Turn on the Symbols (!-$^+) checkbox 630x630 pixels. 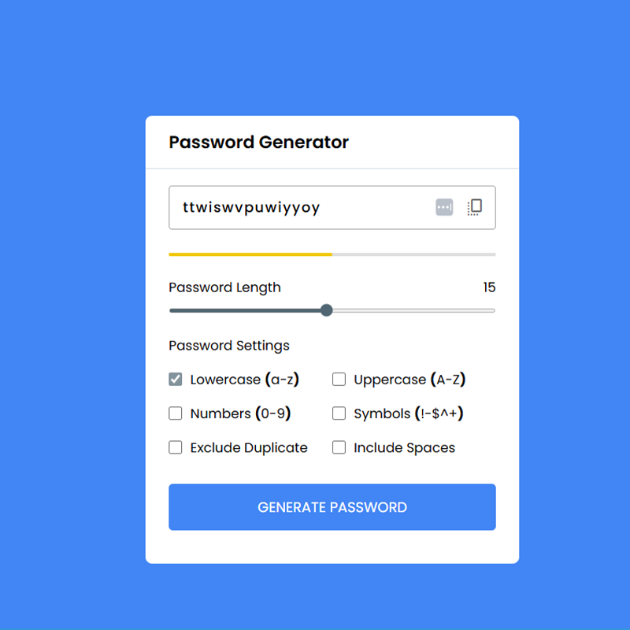click(x=339, y=413)
